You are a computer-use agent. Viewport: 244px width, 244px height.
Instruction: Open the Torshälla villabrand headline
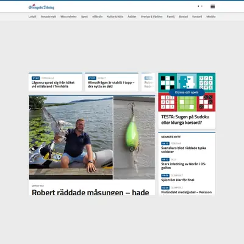coord(53,84)
